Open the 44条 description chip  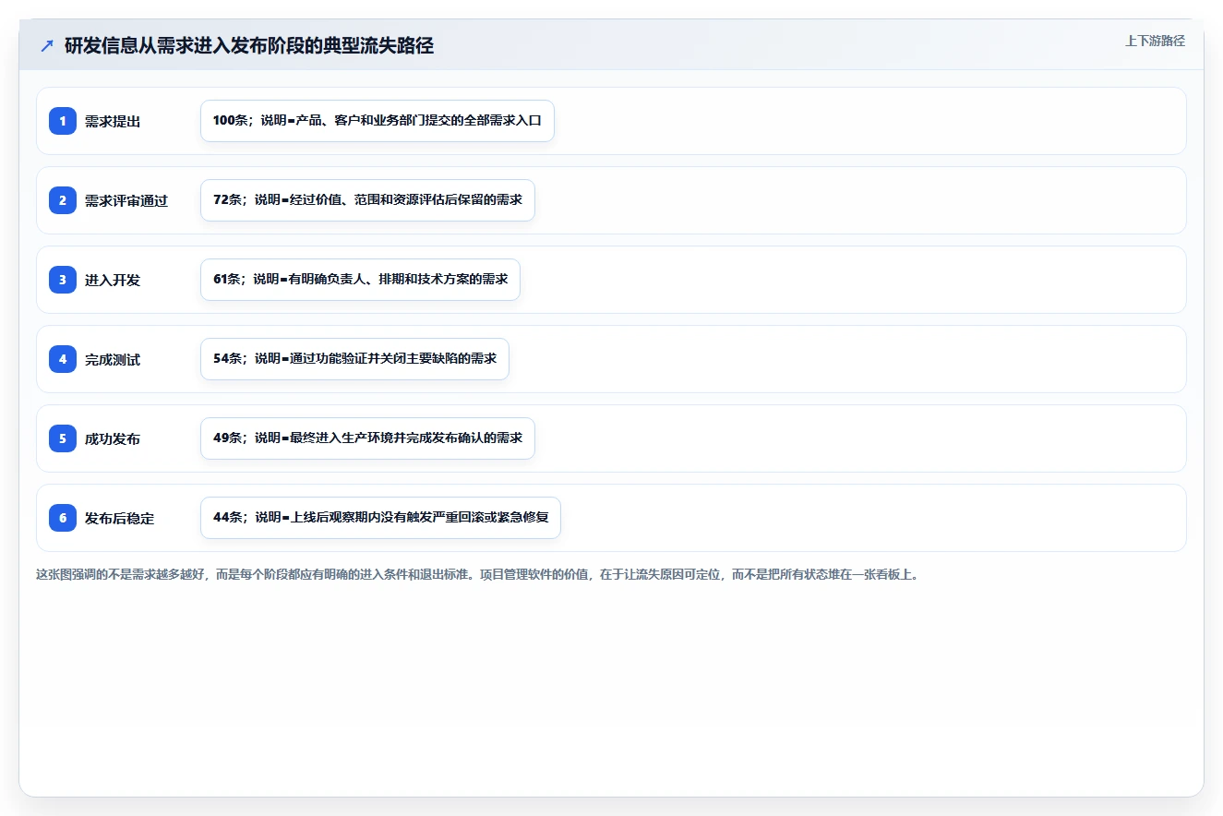380,518
